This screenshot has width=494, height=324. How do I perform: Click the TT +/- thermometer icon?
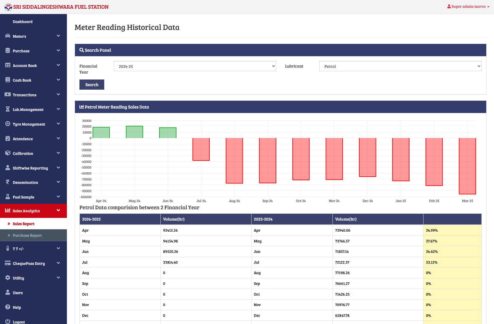[x=8, y=248]
